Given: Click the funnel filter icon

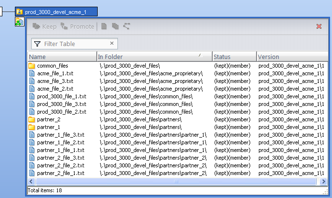Looking at the screenshot, I should [38, 44].
